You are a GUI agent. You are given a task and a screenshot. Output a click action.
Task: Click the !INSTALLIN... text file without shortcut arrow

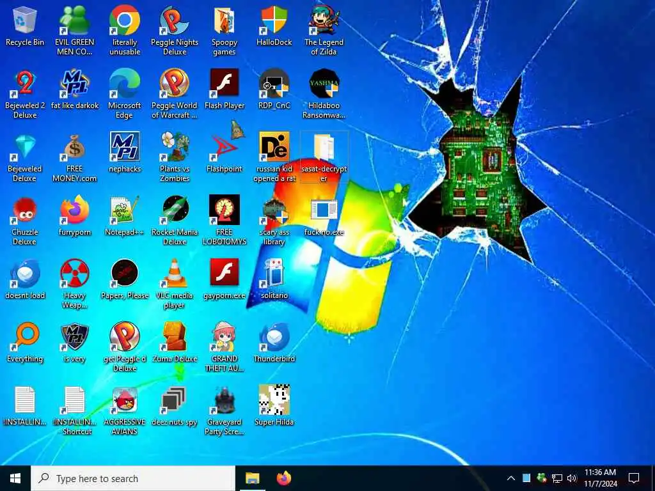point(25,406)
